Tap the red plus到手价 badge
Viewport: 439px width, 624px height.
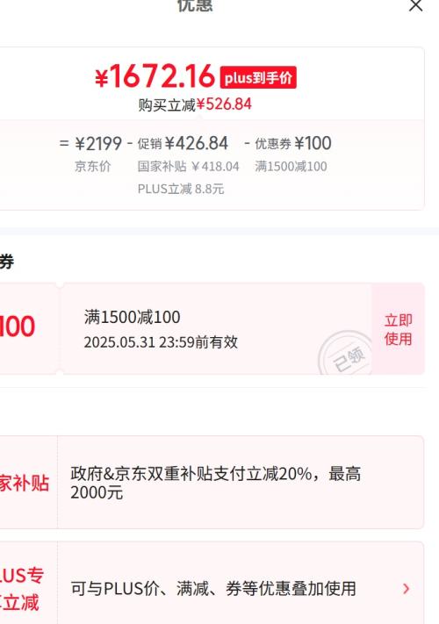[x=258, y=77]
